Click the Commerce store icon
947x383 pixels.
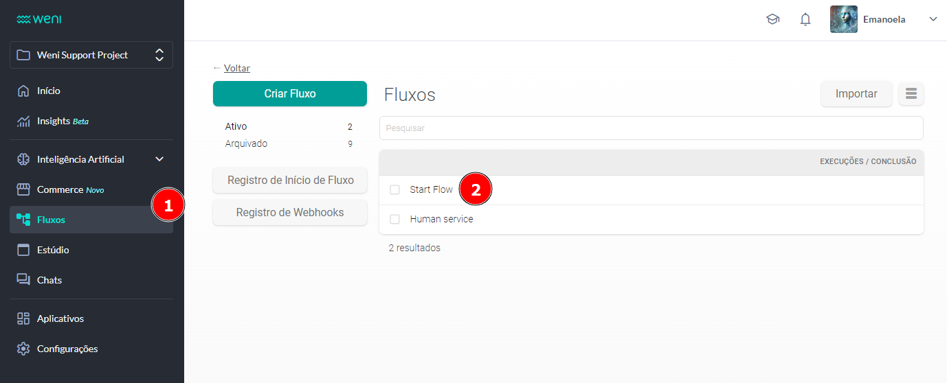tap(23, 189)
